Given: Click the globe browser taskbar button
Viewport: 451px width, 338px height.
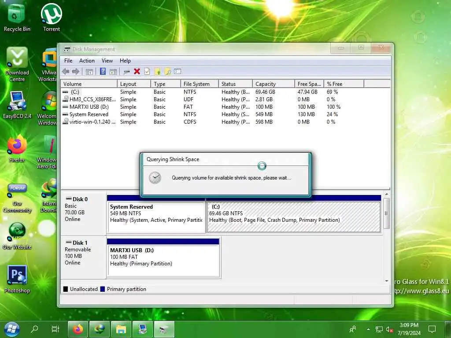Looking at the screenshot, I should pos(100,329).
